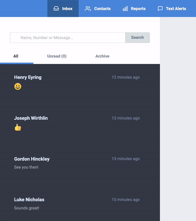Click Joseph Wirthlin's '13 minutes ago' timestamp

(126, 118)
